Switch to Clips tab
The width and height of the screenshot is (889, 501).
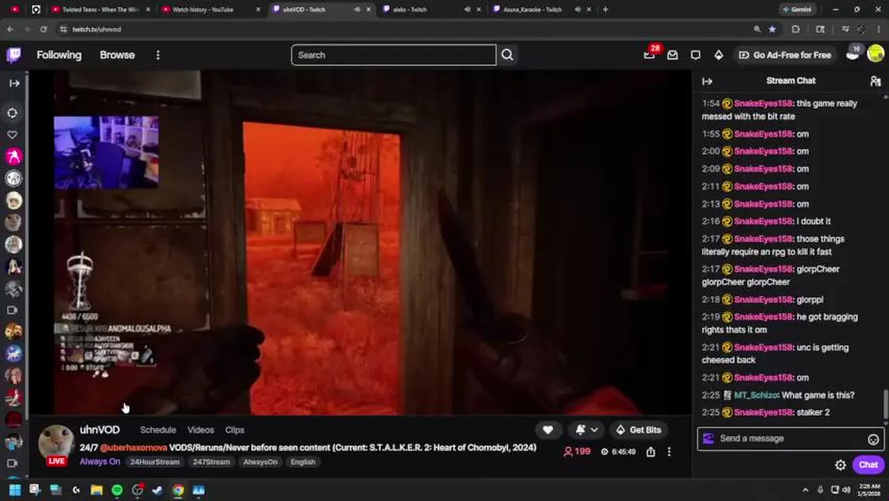click(x=234, y=430)
